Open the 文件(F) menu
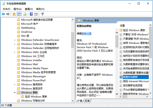This screenshot has height=108, width=153. pyautogui.click(x=6, y=9)
